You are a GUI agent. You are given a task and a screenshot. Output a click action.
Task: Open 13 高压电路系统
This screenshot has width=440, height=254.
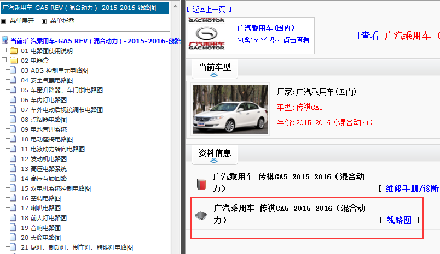(x=44, y=169)
